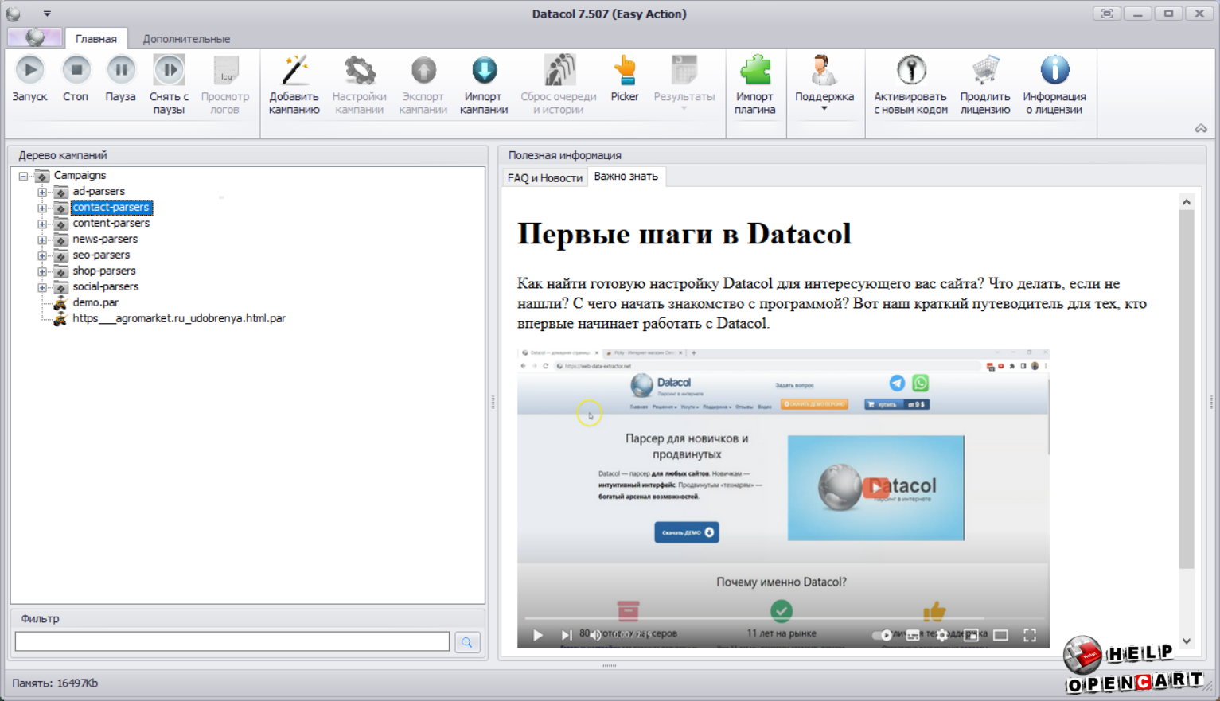Click Импорт плагина puzzle icon
Screen dimensions: 1220x701
(754, 71)
